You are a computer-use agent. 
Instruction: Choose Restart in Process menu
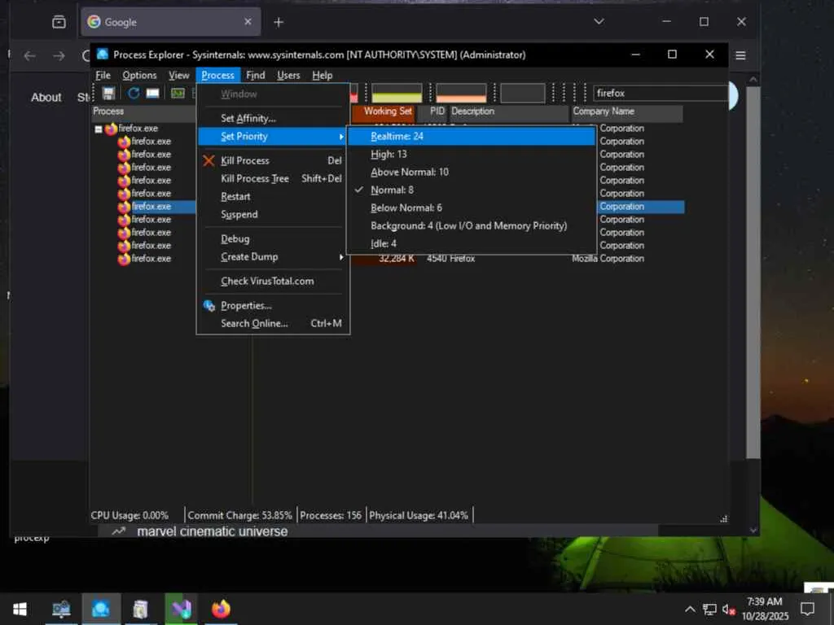point(273,197)
